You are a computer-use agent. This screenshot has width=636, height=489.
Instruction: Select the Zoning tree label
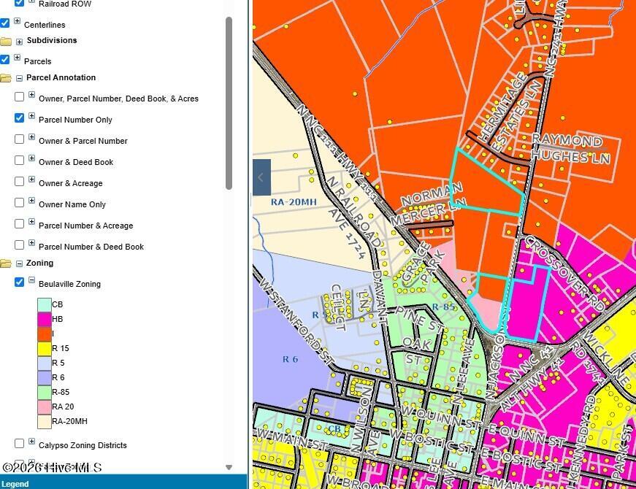(x=39, y=263)
